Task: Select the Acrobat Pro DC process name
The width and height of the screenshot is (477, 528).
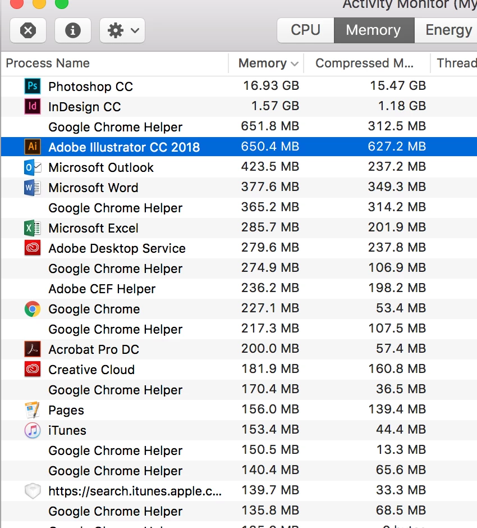Action: tap(94, 349)
